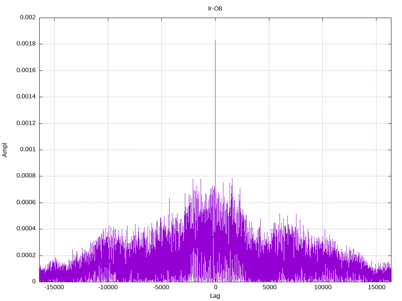Click the plot title Ir-O8
Image resolution: width=402 pixels, height=301 pixels.
(215, 9)
